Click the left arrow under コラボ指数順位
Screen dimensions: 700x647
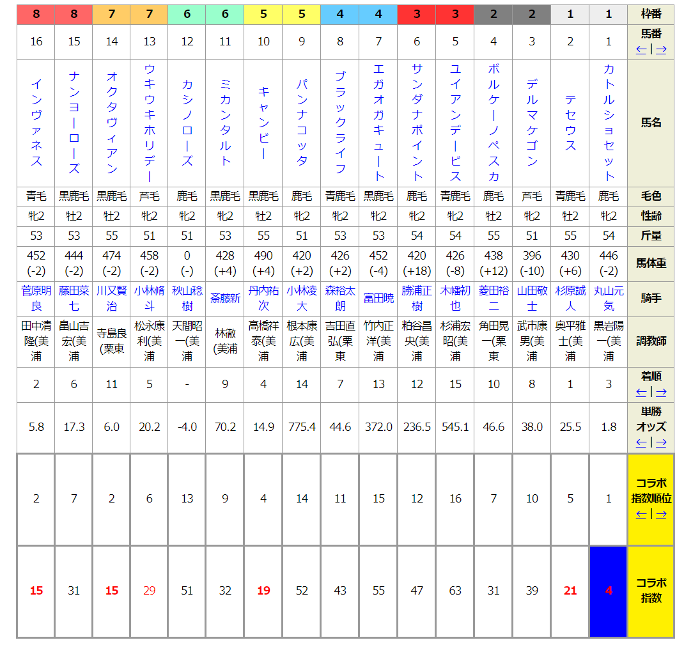point(641,515)
